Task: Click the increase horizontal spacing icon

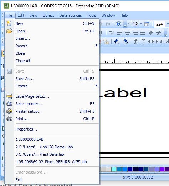Action: 151,42
